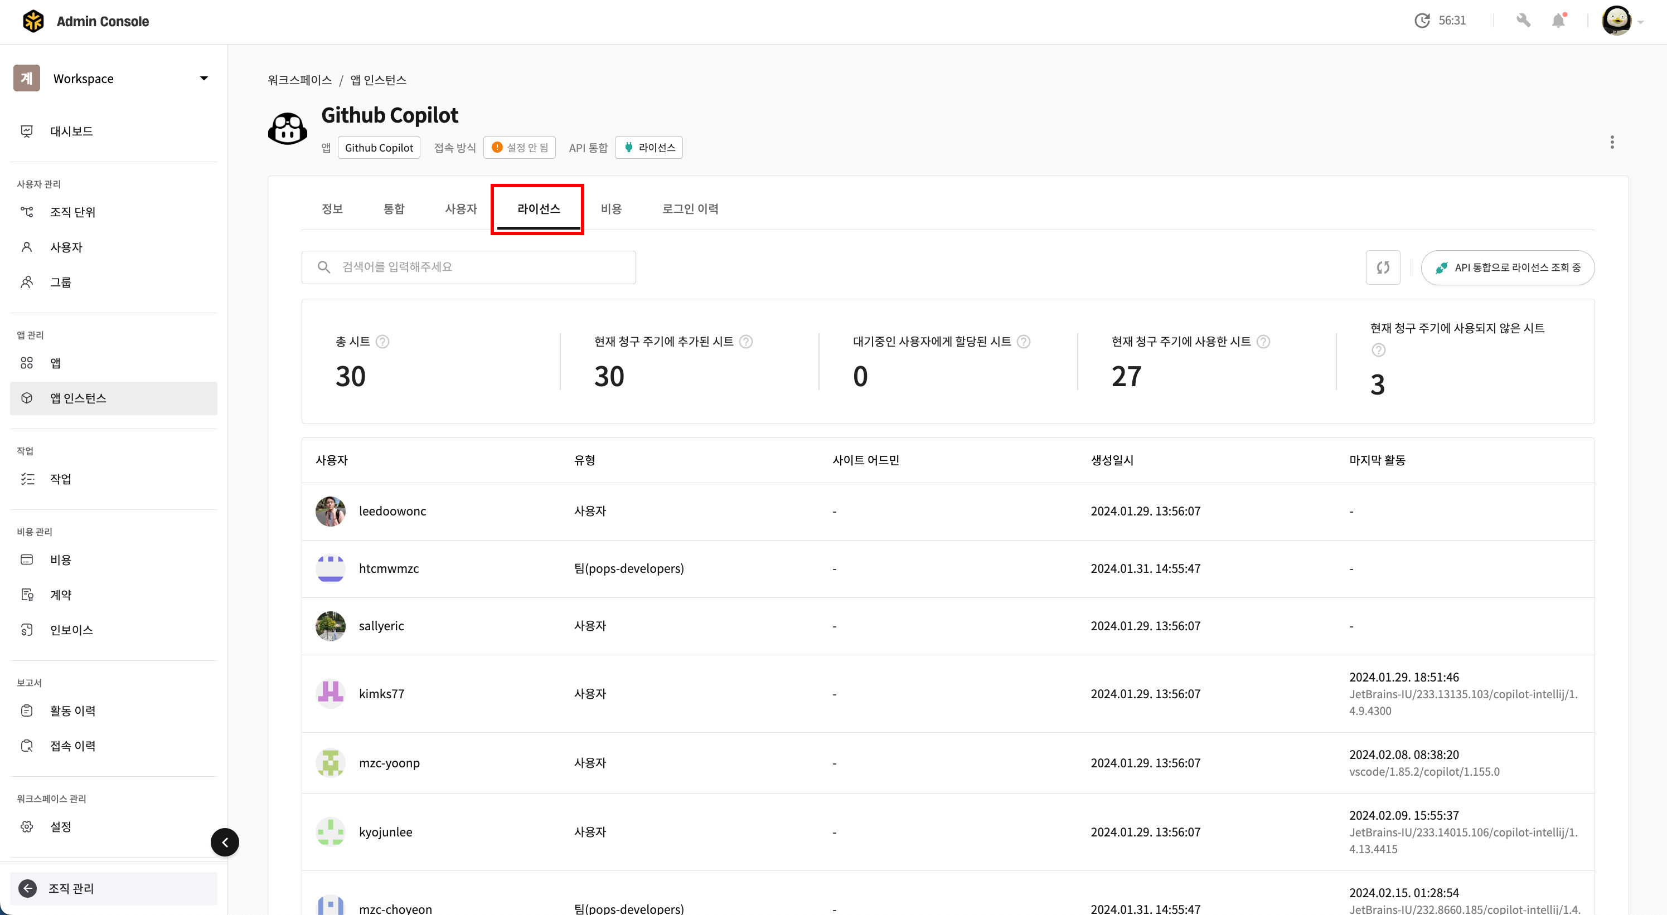Click the 활동 이력 icon
This screenshot has height=915, width=1667.
point(27,710)
